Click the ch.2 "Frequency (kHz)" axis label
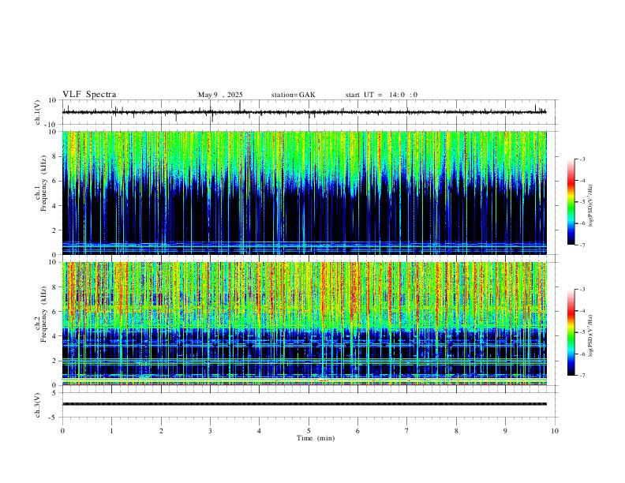Screen dimensions: 625x483 click(x=44, y=314)
